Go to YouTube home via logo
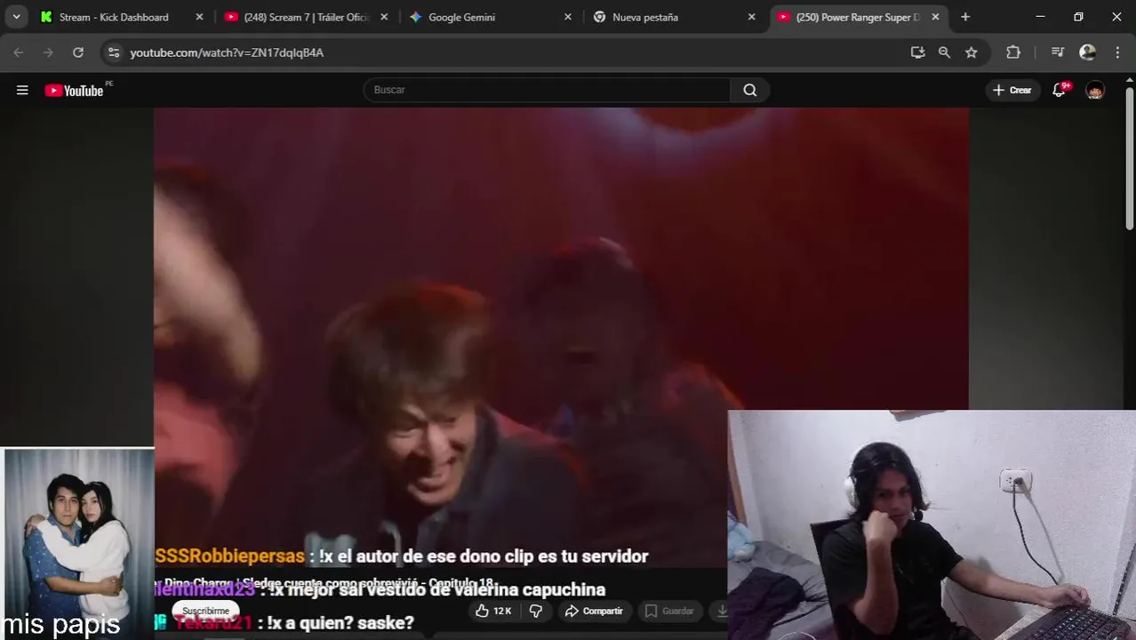 click(x=75, y=90)
